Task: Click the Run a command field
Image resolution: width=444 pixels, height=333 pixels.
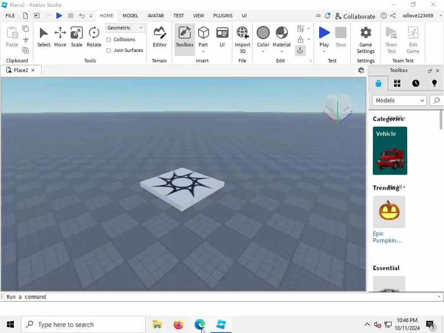Action: (x=221, y=297)
